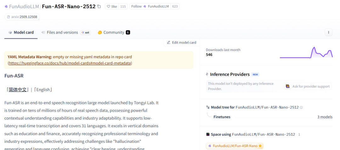
Task: Open the three-dot more options menu
Action: coord(328,32)
